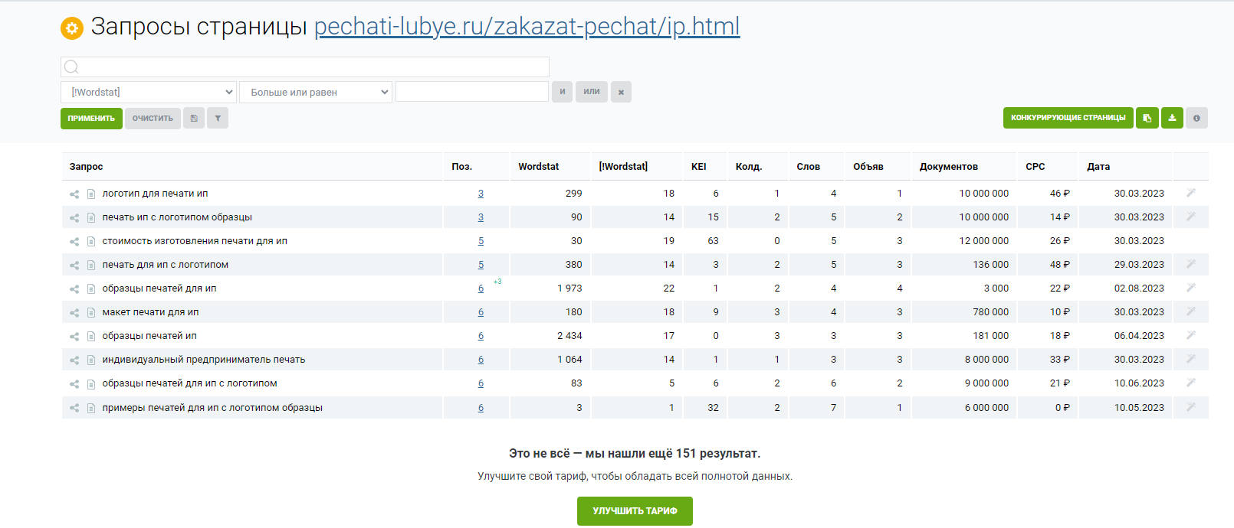Click the wand icon in the row dated 10.05.2023
The width and height of the screenshot is (1234, 528).
tap(1191, 407)
